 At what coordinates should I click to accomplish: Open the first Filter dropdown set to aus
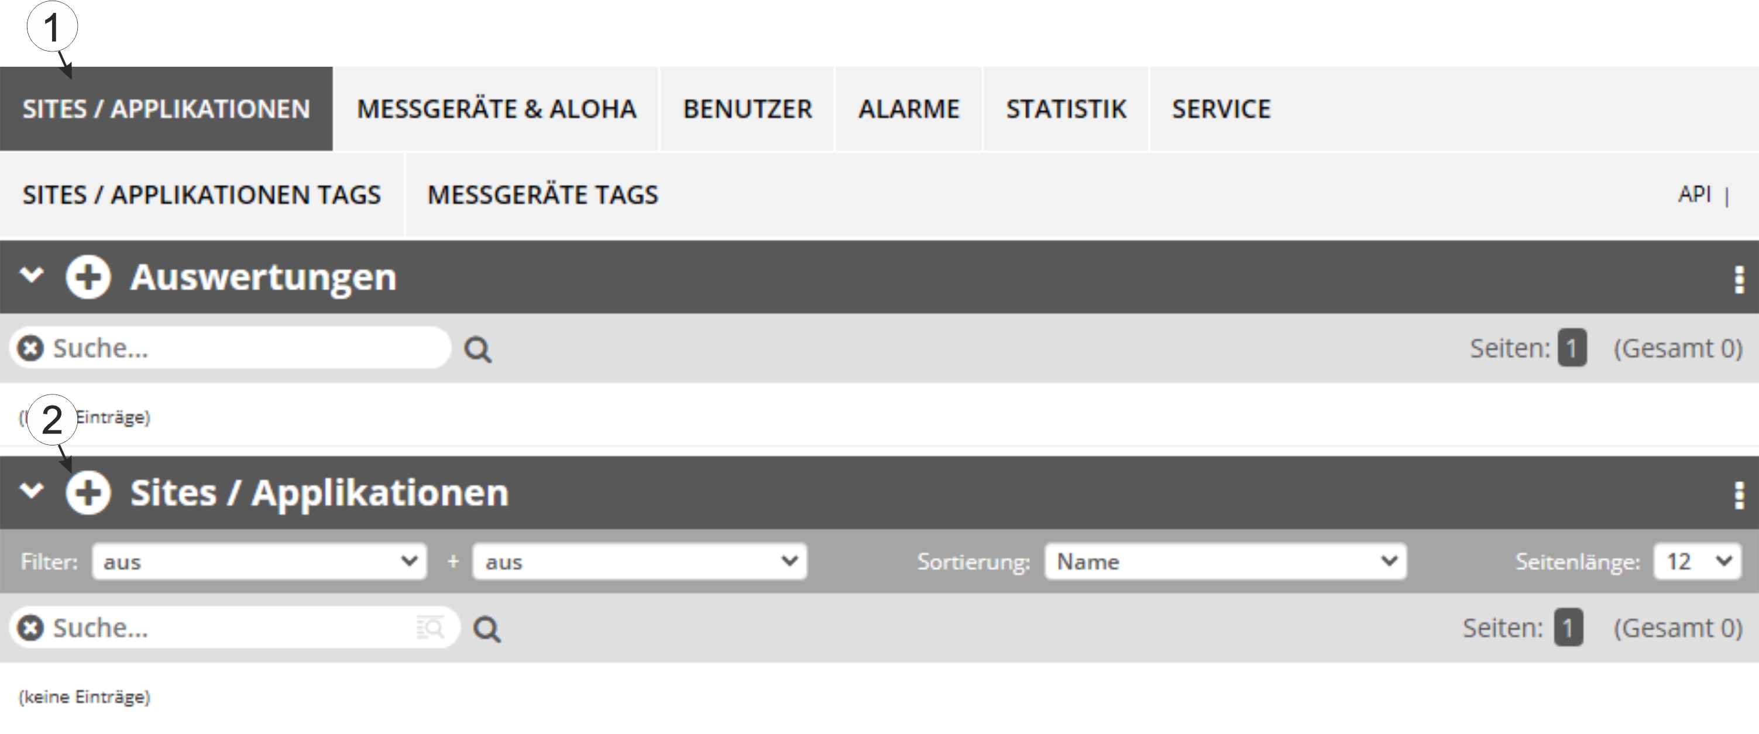(x=259, y=561)
